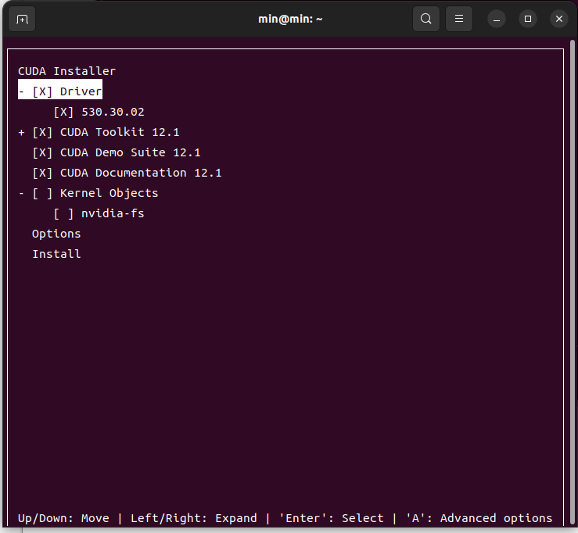The image size is (578, 533).
Task: Open the terminal hamburger menu
Action: pyautogui.click(x=458, y=19)
